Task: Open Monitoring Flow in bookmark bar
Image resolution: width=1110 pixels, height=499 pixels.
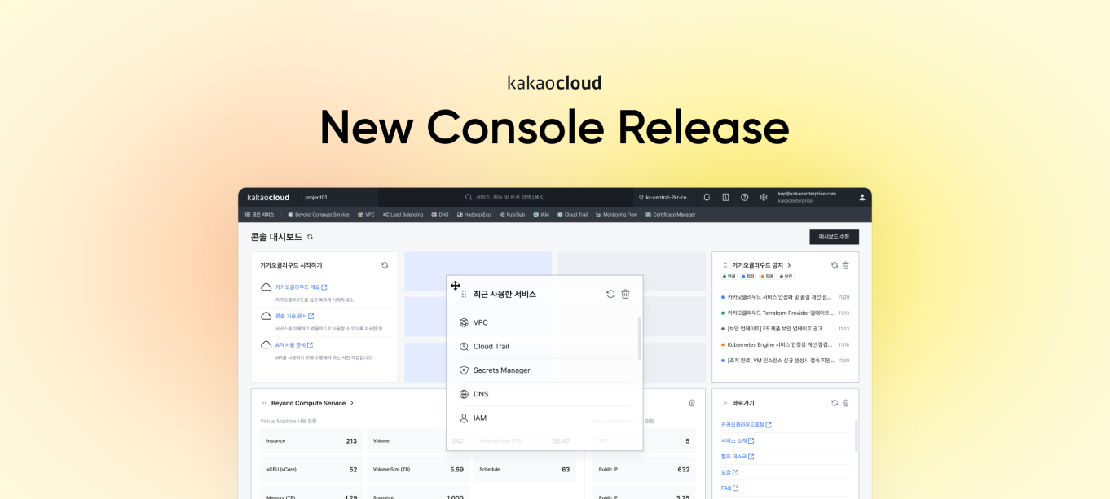Action: [616, 215]
